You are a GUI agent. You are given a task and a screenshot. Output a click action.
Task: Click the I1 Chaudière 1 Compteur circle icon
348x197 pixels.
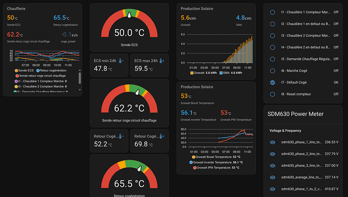[272, 12]
